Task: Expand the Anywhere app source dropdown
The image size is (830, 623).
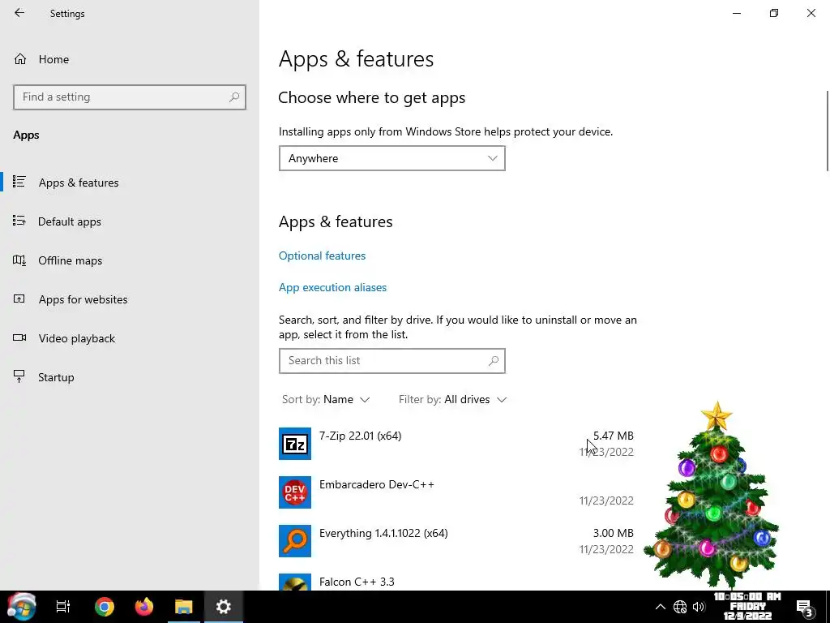Action: 392,158
